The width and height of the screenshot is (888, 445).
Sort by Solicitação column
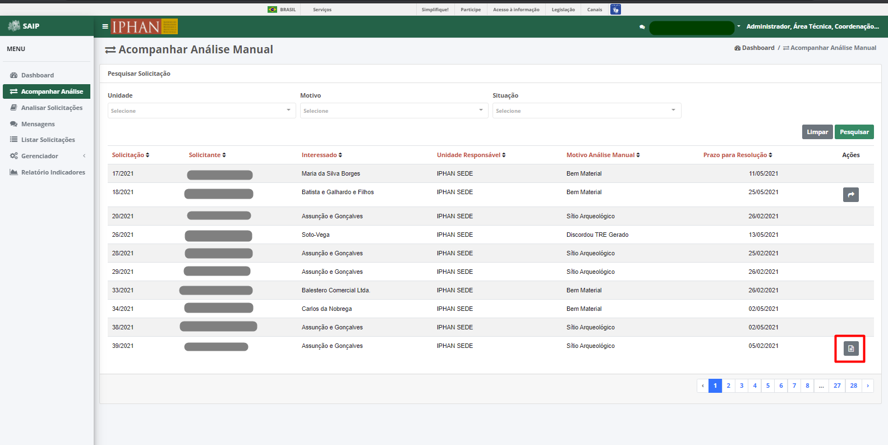(130, 155)
